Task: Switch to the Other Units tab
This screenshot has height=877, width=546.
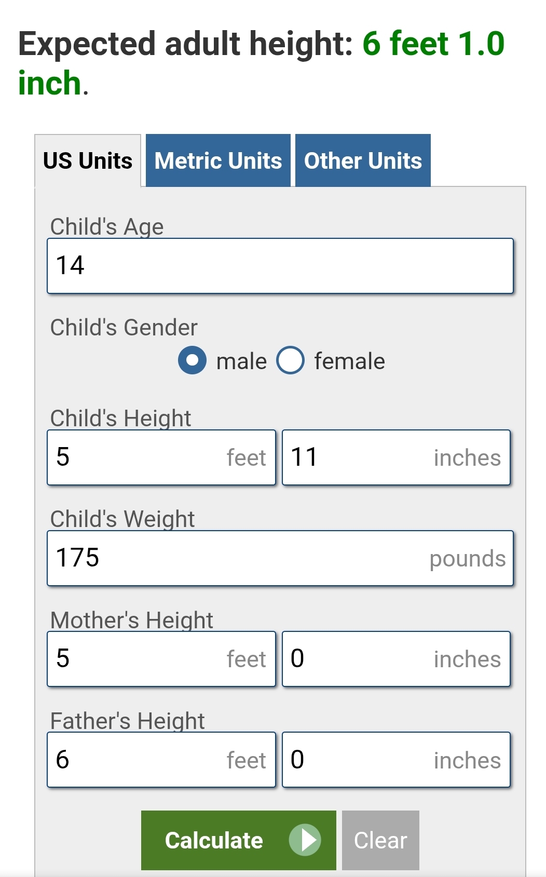Action: [363, 161]
